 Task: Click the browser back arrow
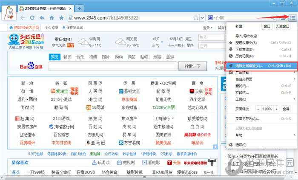pyautogui.click(x=23, y=18)
